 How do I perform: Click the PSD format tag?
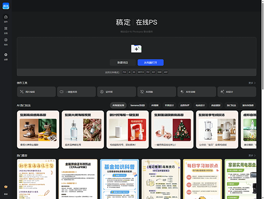click(124, 72)
